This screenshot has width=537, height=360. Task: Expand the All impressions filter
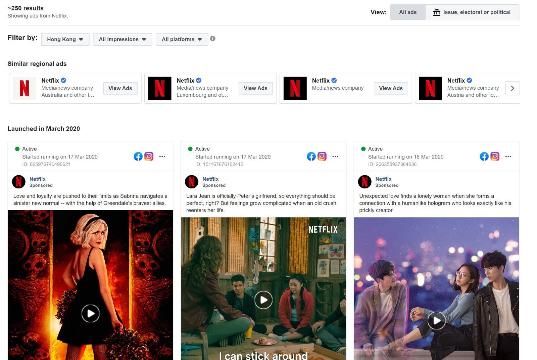click(x=123, y=39)
